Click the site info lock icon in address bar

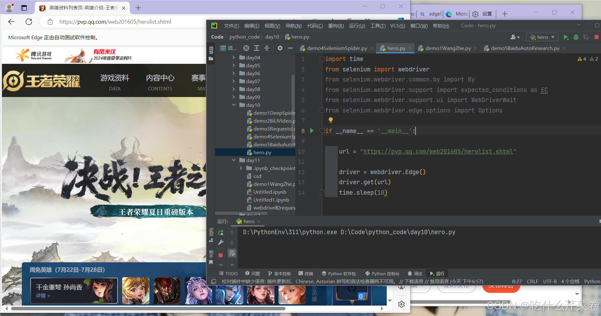[x=50, y=21]
